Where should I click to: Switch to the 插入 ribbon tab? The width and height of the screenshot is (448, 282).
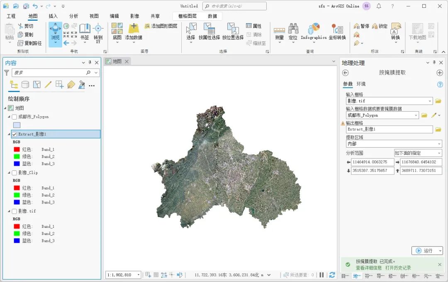[53, 16]
